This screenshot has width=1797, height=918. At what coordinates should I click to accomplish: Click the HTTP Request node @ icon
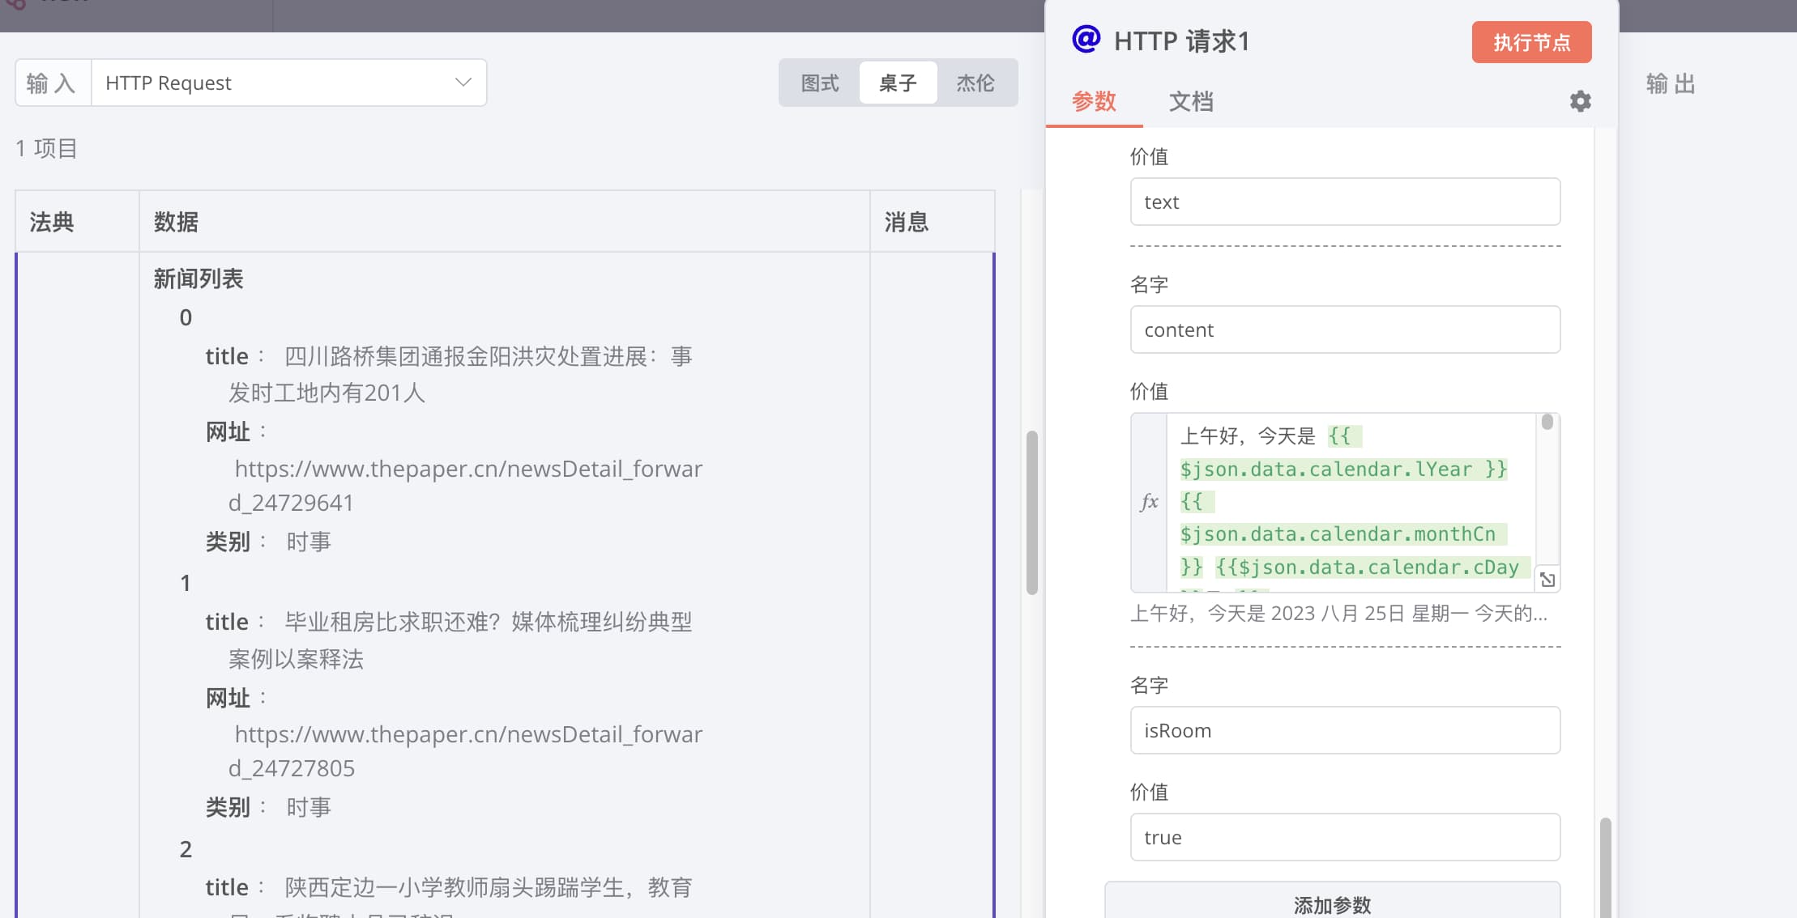1086,39
